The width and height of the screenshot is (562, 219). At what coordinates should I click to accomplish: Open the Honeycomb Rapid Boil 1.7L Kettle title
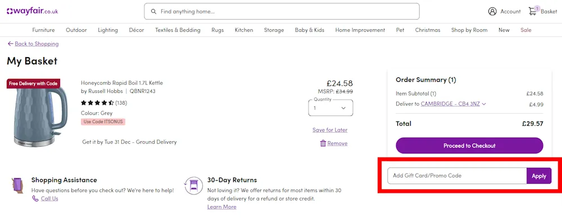122,83
